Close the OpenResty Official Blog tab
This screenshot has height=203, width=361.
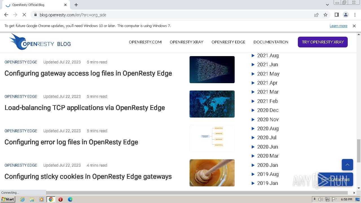coord(65,5)
